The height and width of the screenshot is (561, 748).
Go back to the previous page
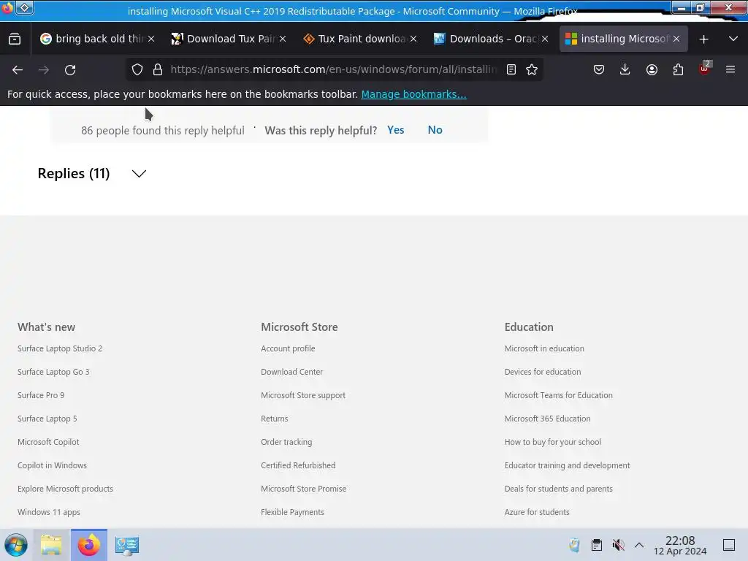pos(18,69)
